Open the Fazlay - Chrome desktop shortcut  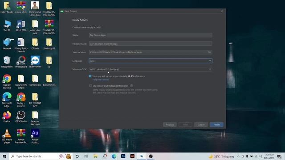pyautogui.click(x=21, y=100)
